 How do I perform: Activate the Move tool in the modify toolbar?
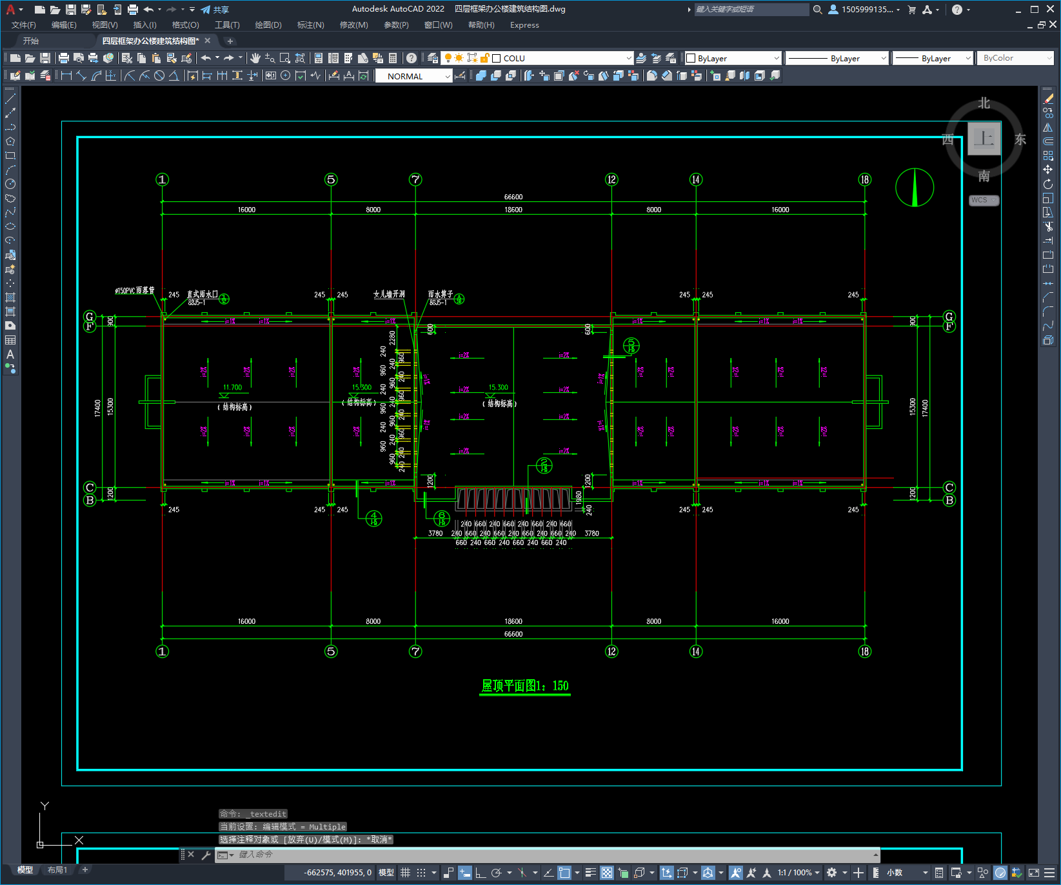[1048, 170]
